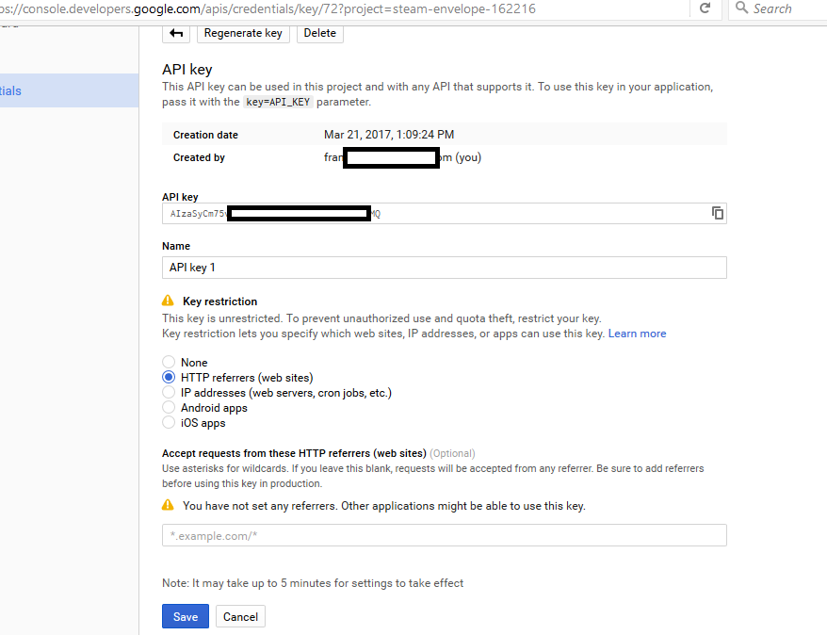This screenshot has width=827, height=635.
Task: Click the Created by label
Action: tap(199, 157)
